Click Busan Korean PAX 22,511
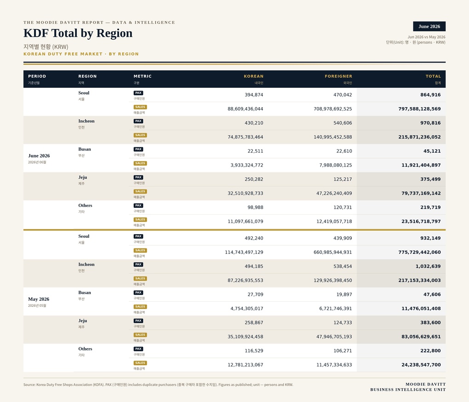This screenshot has width=469, height=402. pyautogui.click(x=255, y=151)
